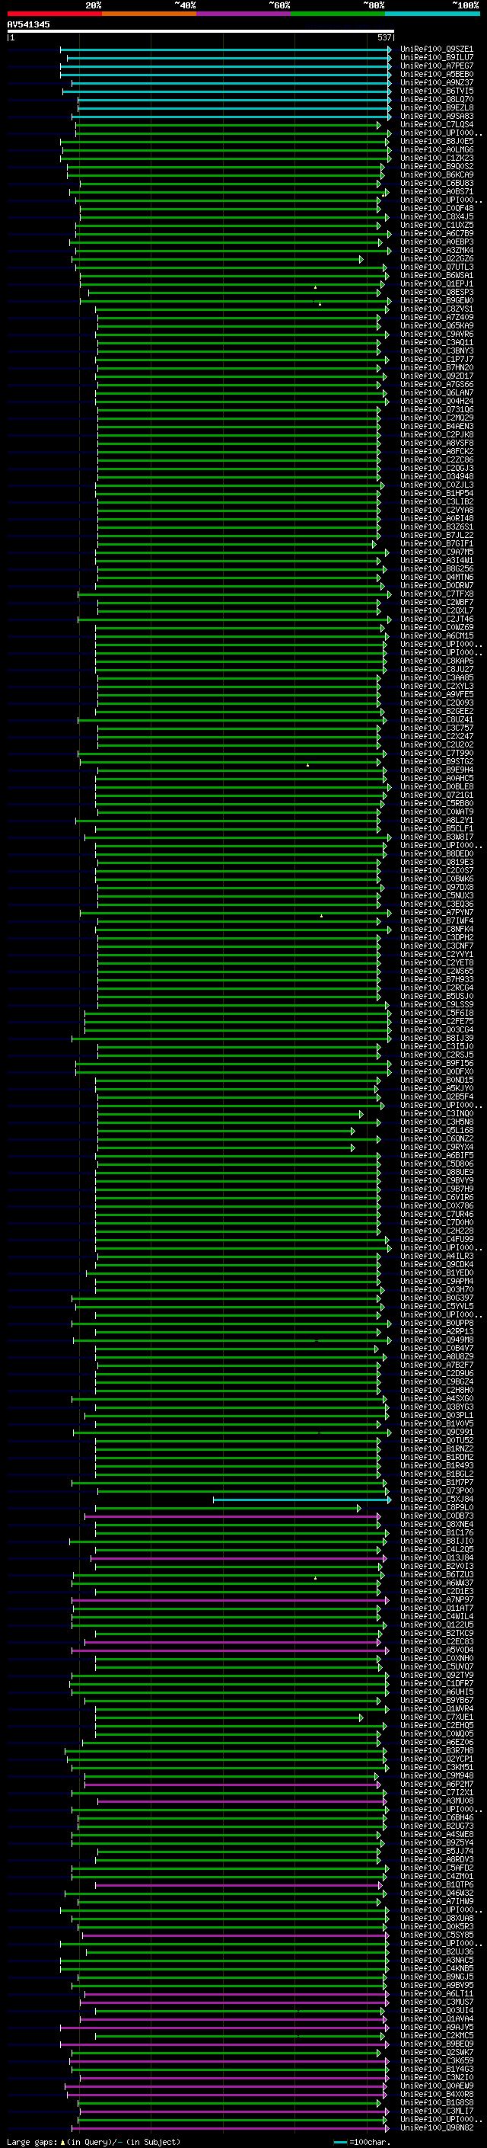Open hit UniRef100_B6TVI5
Screen dimensions: 487x2148
[x=437, y=91]
